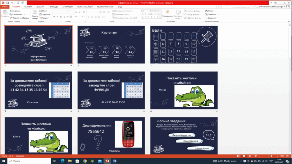The image size is (292, 164).
Task: Toggle text shadow S formatting
Action: pyautogui.click(x=64, y=17)
